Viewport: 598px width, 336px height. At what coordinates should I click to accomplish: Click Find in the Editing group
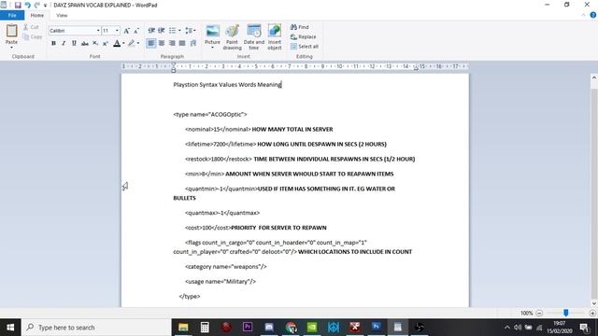(x=299, y=27)
